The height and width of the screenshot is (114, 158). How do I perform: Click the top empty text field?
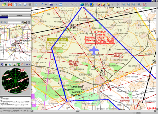pos(15,10)
